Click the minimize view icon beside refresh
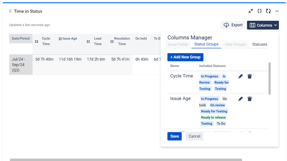This screenshot has width=287, height=161. [259, 11]
